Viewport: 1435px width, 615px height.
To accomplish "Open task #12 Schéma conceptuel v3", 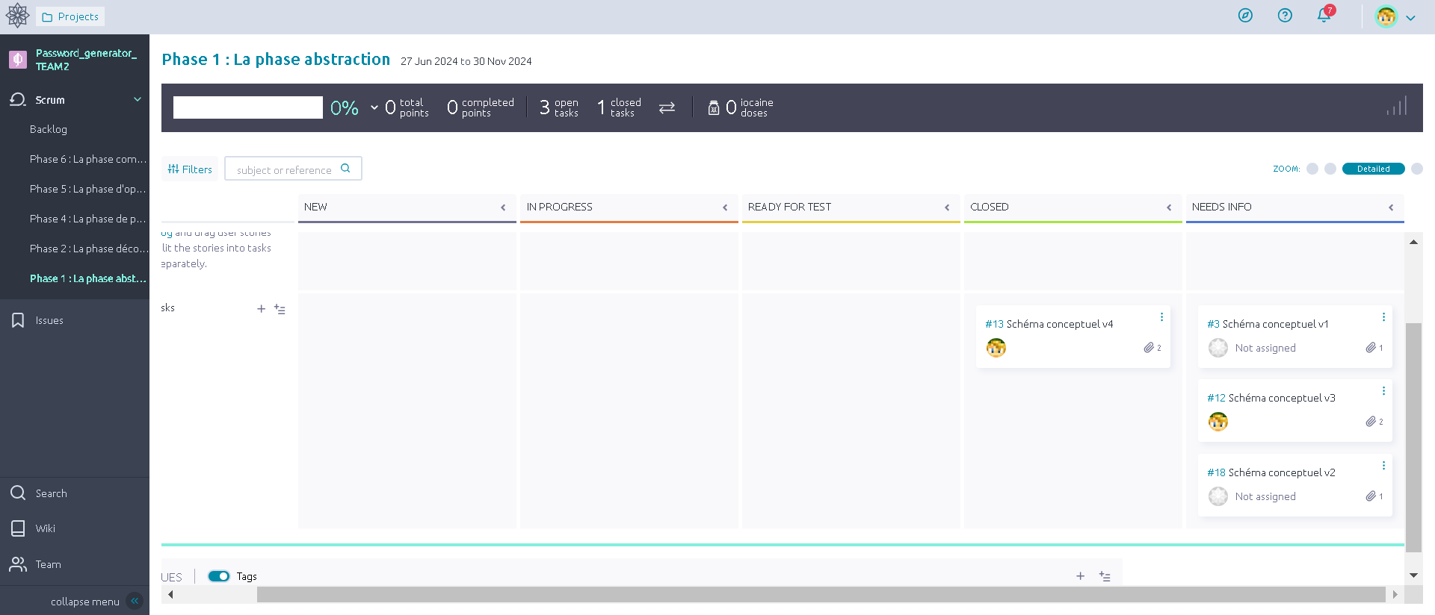I will pyautogui.click(x=1281, y=399).
